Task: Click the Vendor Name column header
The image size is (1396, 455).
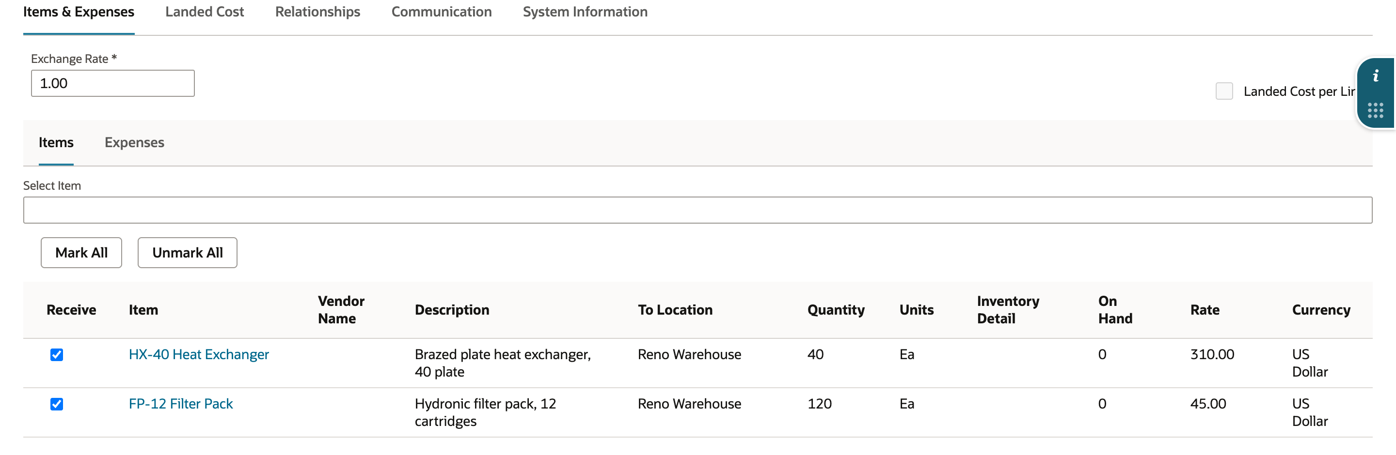Action: click(x=341, y=310)
